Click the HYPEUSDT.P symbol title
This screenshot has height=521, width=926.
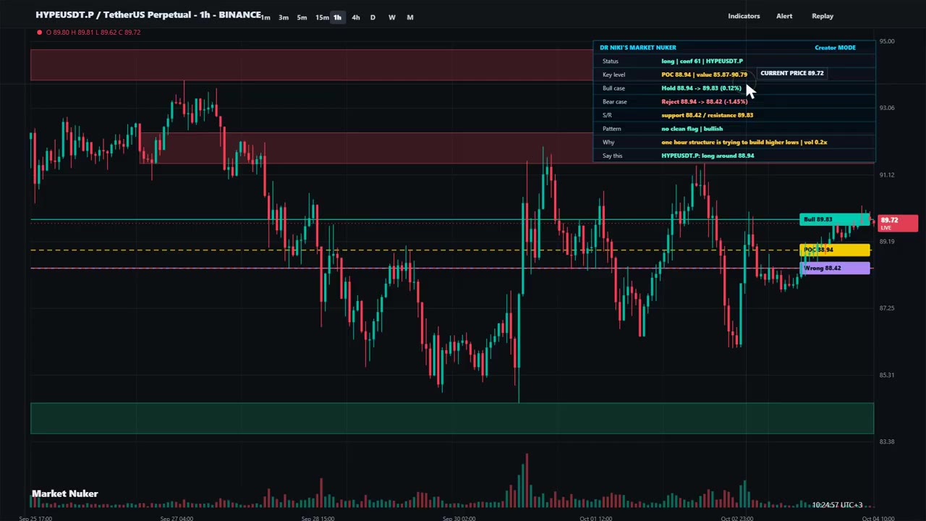coord(148,15)
